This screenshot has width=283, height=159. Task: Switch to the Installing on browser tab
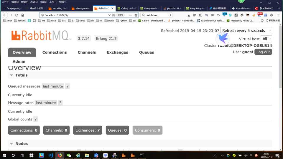58,8
